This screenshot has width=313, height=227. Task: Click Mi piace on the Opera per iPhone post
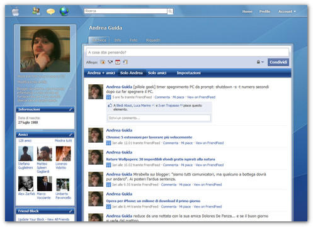pos(185,207)
